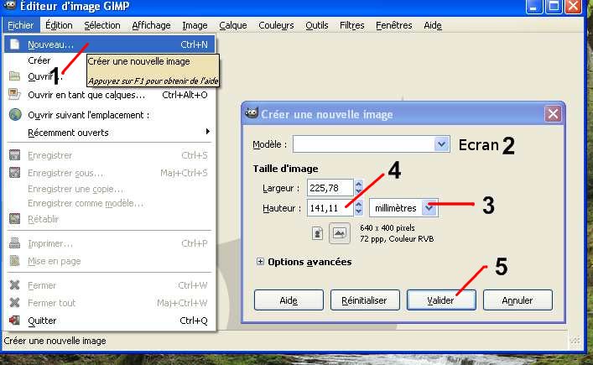Click the "Taille d'image" heading
Image resolution: width=593 pixels, height=365 pixels.
(x=285, y=169)
